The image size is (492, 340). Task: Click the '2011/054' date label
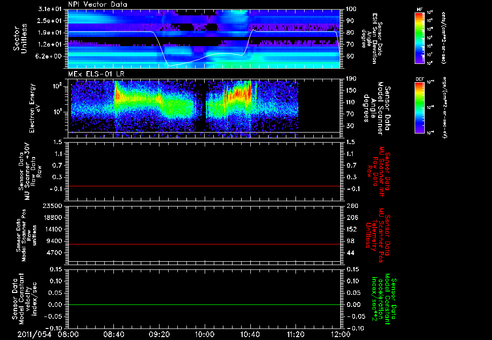point(34,334)
